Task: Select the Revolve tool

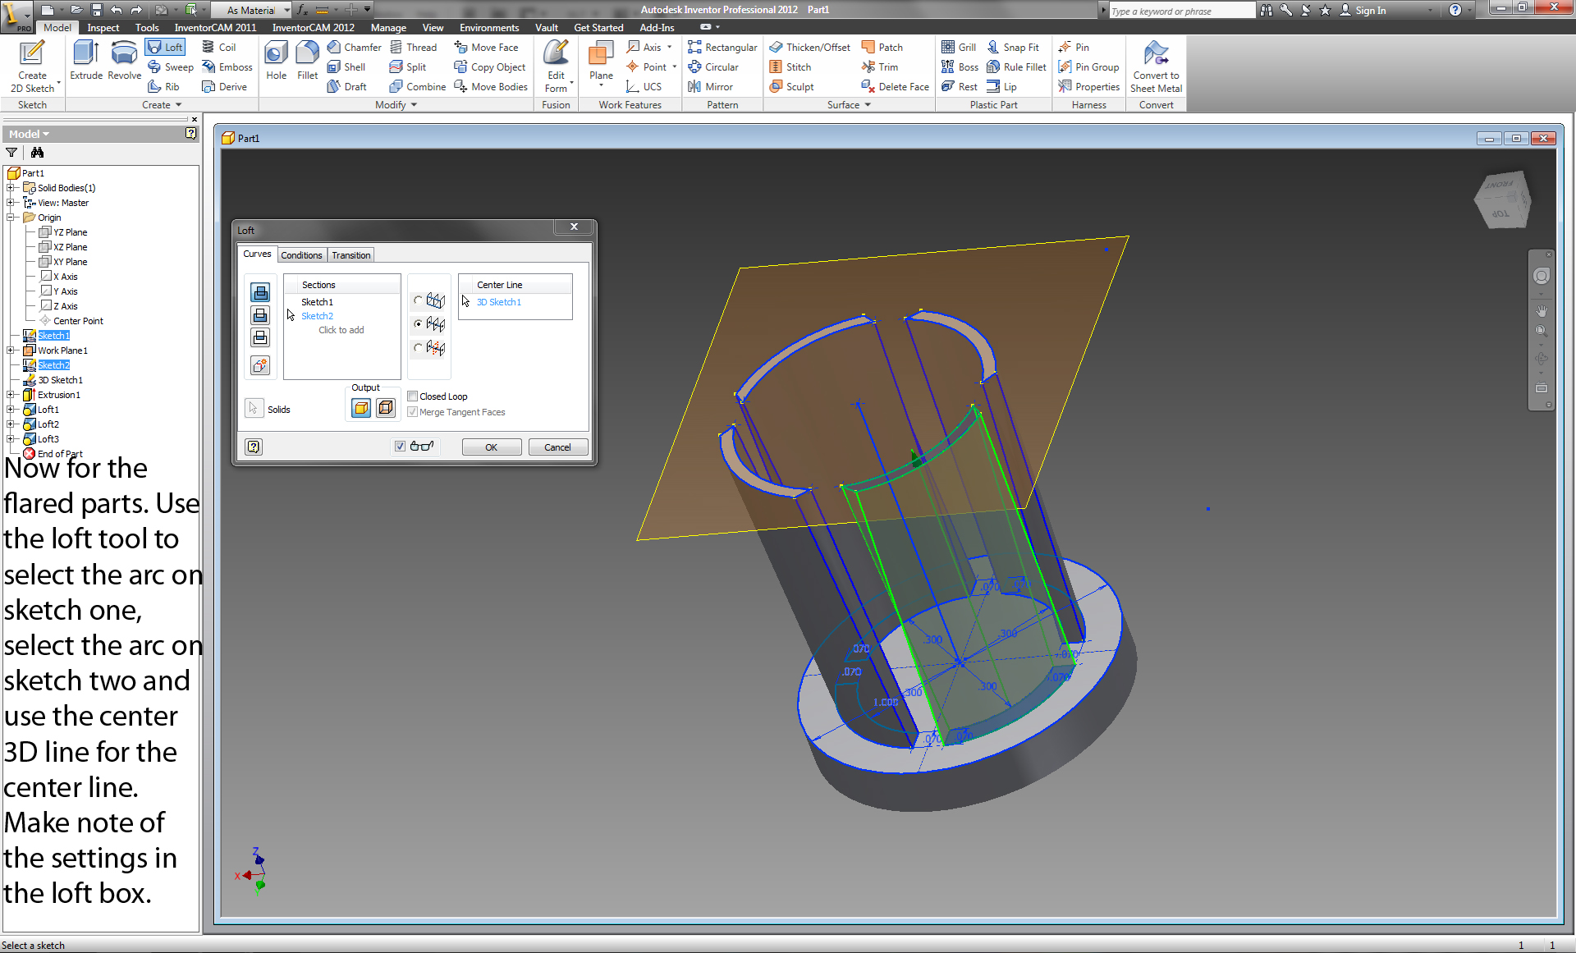Action: point(124,61)
